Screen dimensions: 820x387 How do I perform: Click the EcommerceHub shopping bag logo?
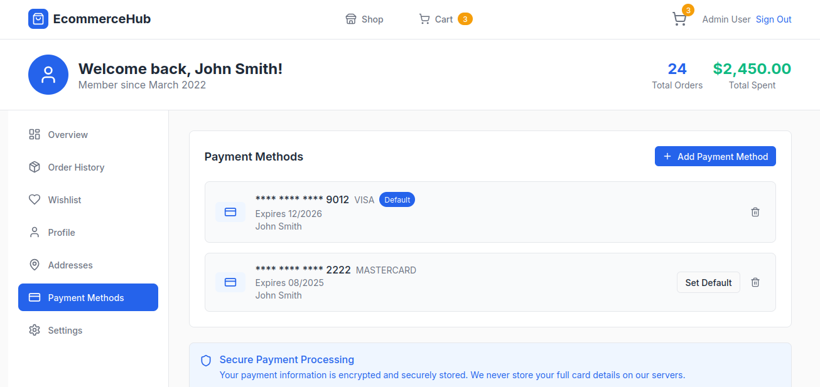pos(38,19)
